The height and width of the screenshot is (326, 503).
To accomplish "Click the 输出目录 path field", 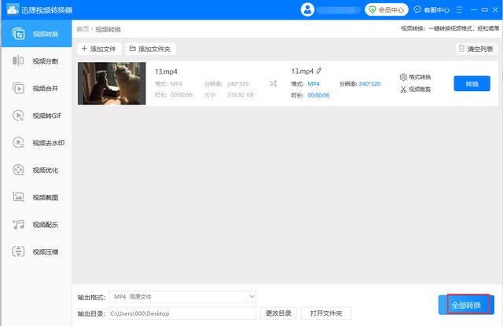I will [182, 313].
